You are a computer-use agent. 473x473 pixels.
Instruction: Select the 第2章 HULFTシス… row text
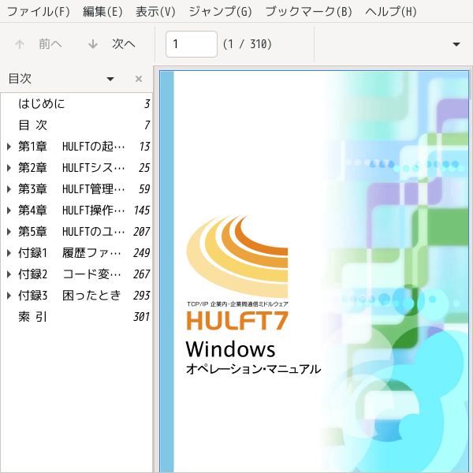coord(72,168)
